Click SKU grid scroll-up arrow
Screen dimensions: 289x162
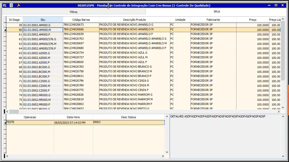pyautogui.click(x=283, y=19)
